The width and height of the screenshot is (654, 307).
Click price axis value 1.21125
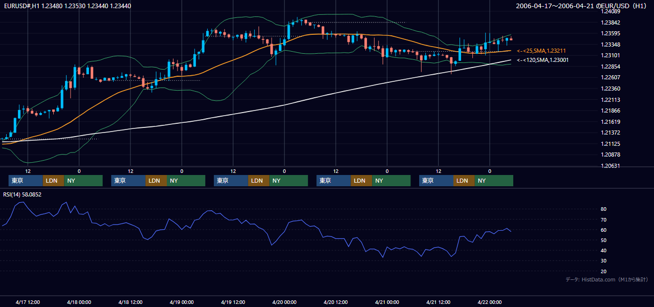610,144
